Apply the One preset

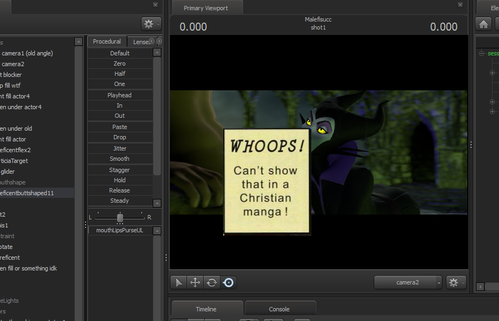(120, 84)
